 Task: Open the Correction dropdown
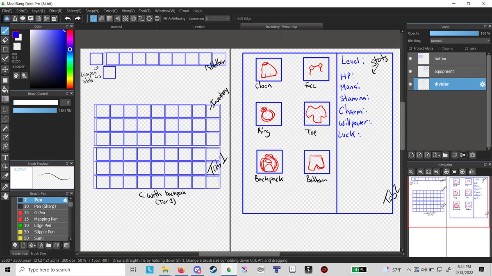(x=217, y=18)
